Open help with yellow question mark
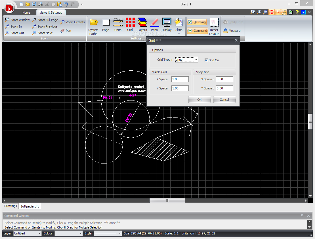 [x=297, y=12]
